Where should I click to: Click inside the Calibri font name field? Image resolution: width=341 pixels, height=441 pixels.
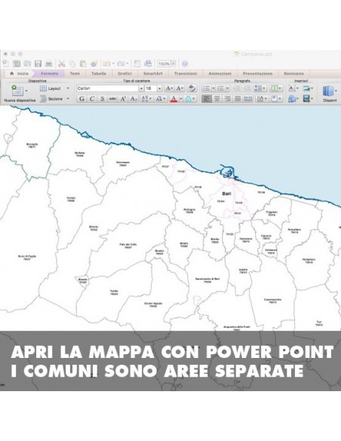tap(108, 88)
